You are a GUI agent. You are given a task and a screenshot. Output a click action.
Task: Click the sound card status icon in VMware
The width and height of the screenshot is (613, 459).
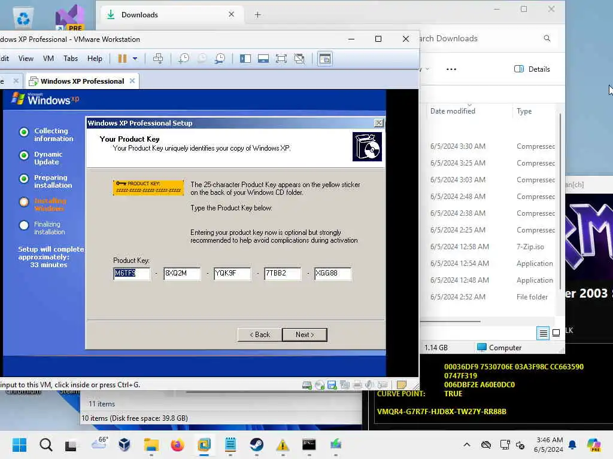pos(369,385)
